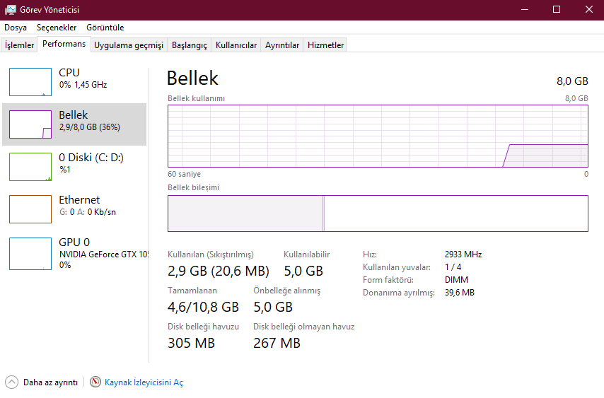Select the Bellek memory graph thumbnail
Viewport: 604px width, 398px height.
point(30,124)
